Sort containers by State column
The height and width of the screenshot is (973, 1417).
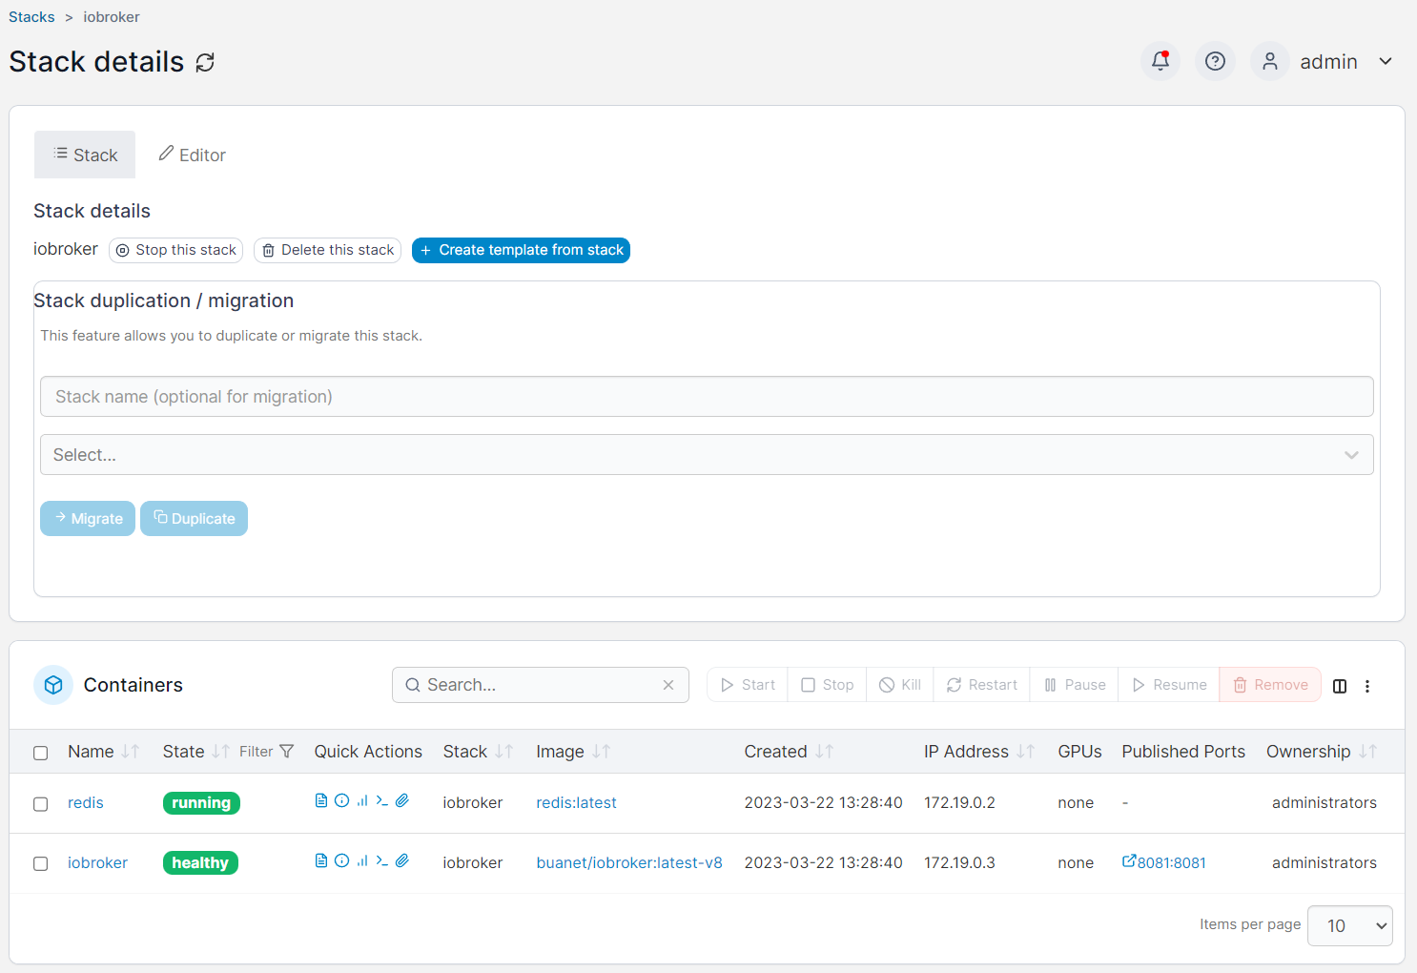coord(220,752)
